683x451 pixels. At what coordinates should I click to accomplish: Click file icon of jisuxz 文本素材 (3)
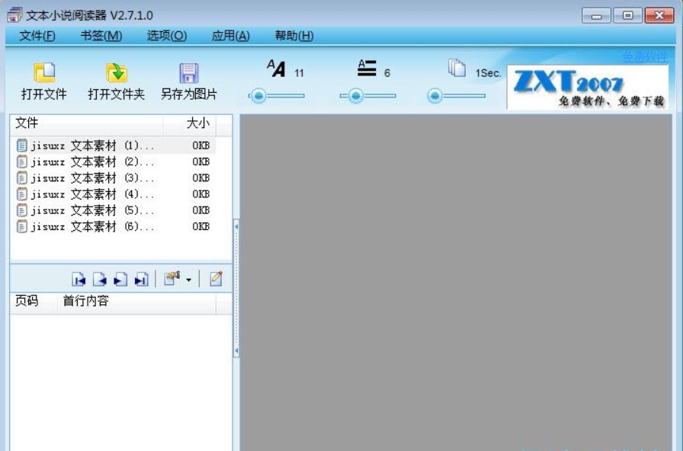pos(22,178)
